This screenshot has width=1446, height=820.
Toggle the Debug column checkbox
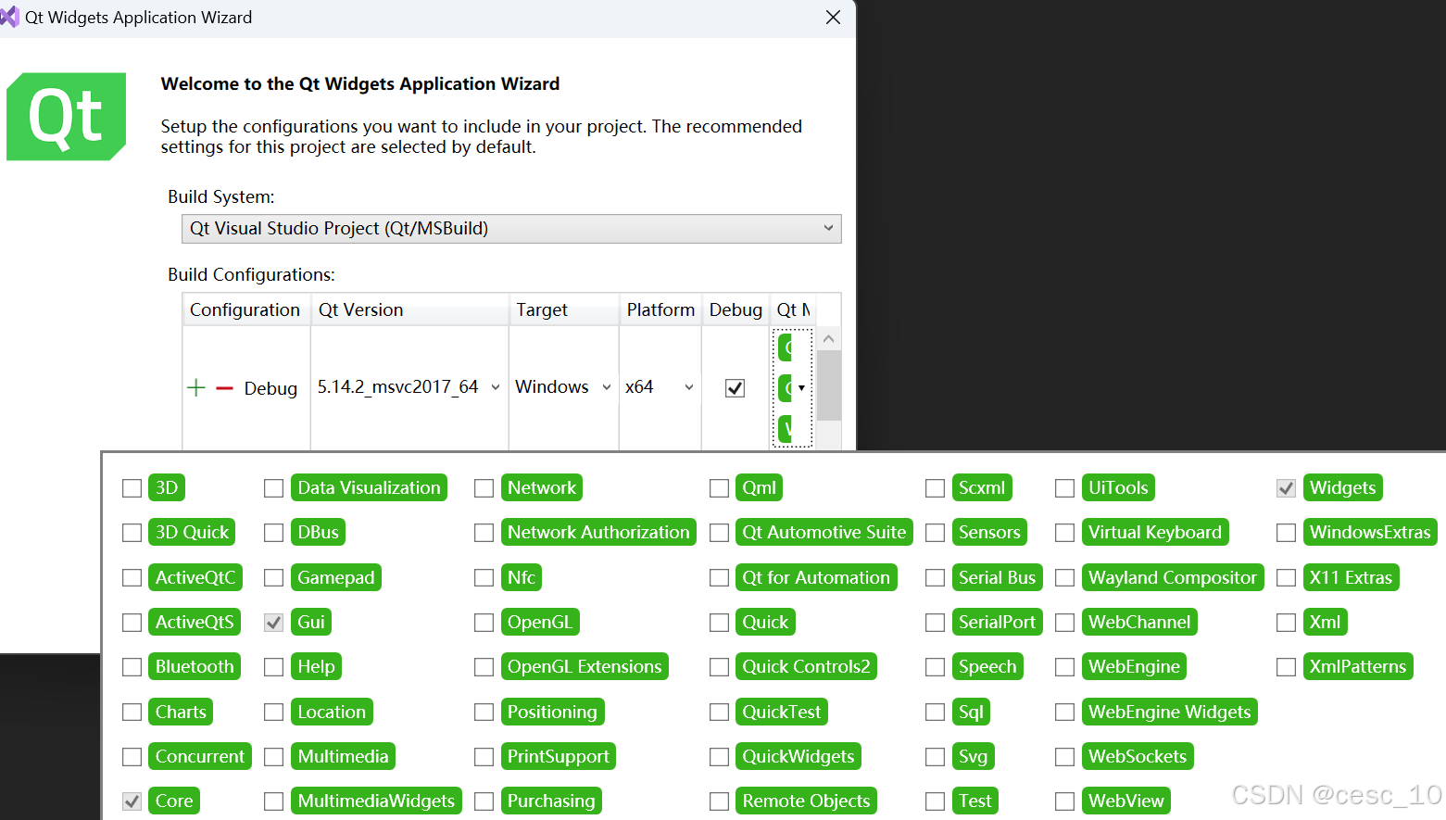click(x=735, y=388)
